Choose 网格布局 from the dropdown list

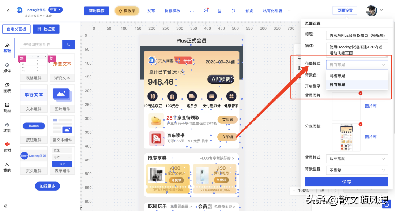[357, 76]
